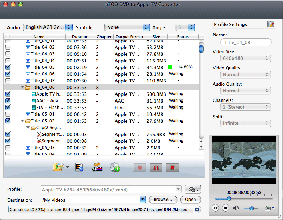Click the profile settings film-gear button
Screen dimensions: 283x220
[x=193, y=190]
